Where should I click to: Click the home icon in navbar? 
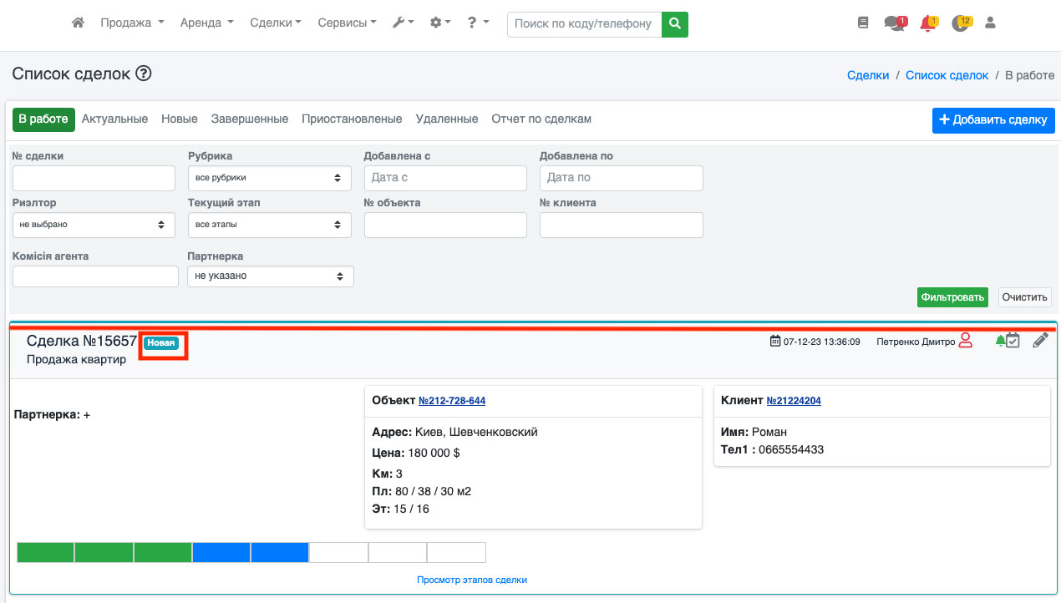point(78,23)
